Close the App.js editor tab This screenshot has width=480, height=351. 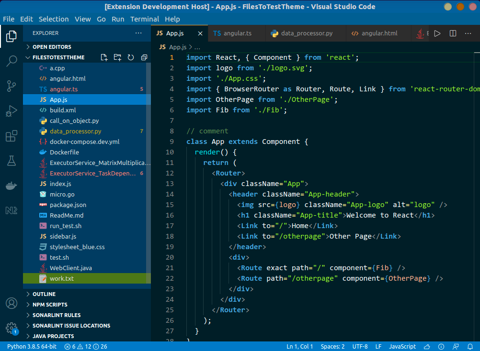pos(200,33)
